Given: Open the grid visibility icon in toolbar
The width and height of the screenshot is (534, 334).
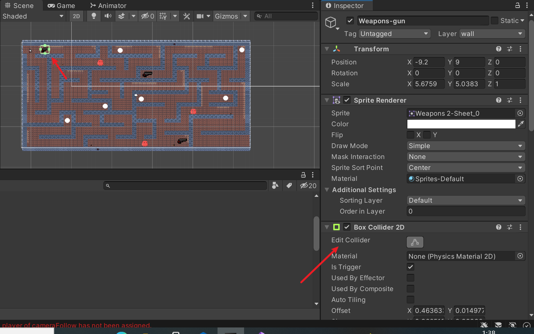Looking at the screenshot, I should (163, 16).
